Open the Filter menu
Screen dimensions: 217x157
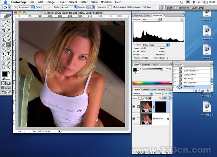pyautogui.click(x=84, y=2)
